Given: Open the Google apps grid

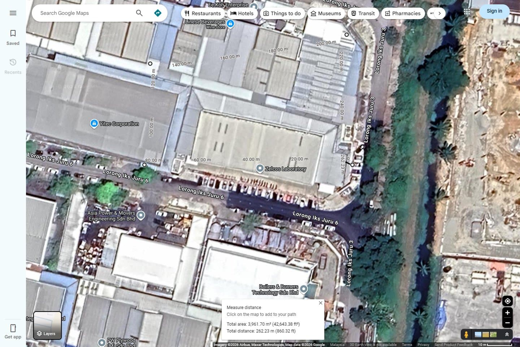Looking at the screenshot, I should [467, 12].
